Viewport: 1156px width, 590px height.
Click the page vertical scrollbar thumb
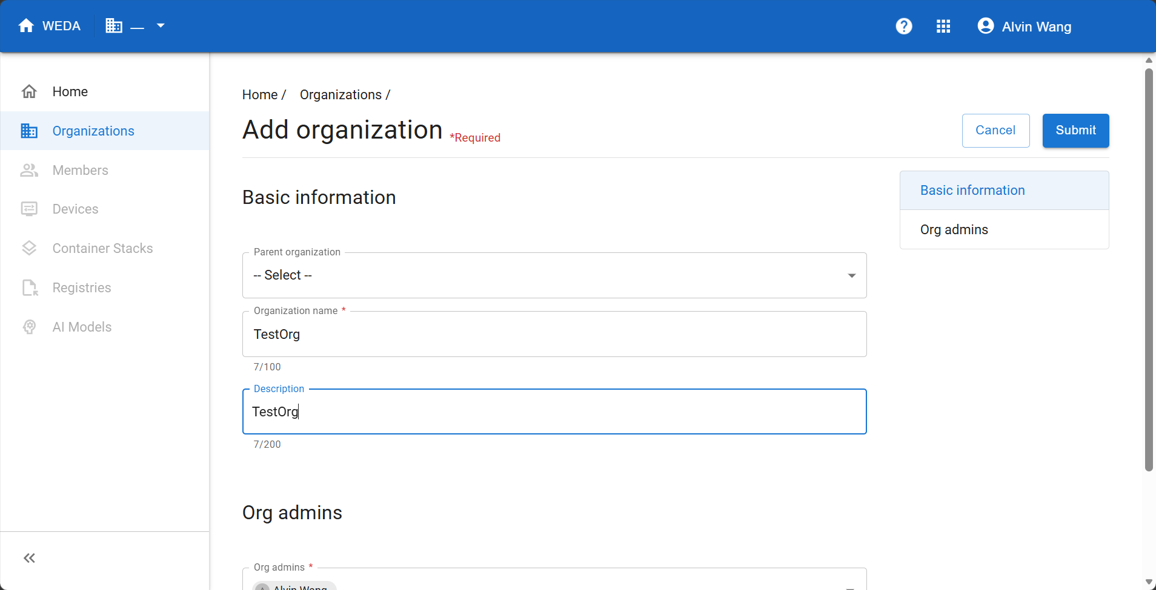point(1149,269)
